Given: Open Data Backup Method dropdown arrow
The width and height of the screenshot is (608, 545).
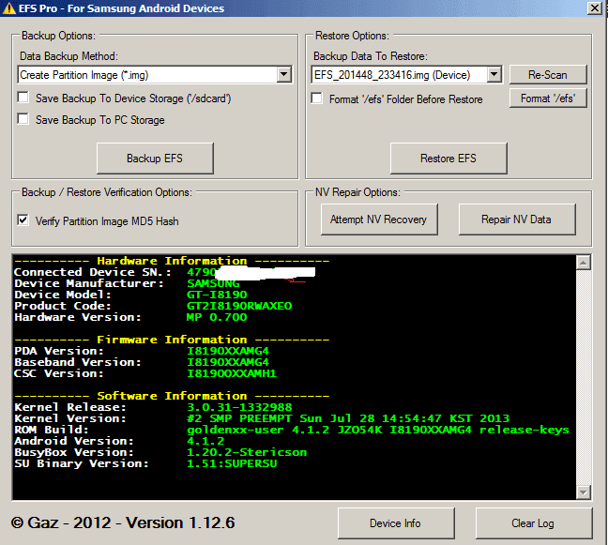Looking at the screenshot, I should tap(284, 74).
